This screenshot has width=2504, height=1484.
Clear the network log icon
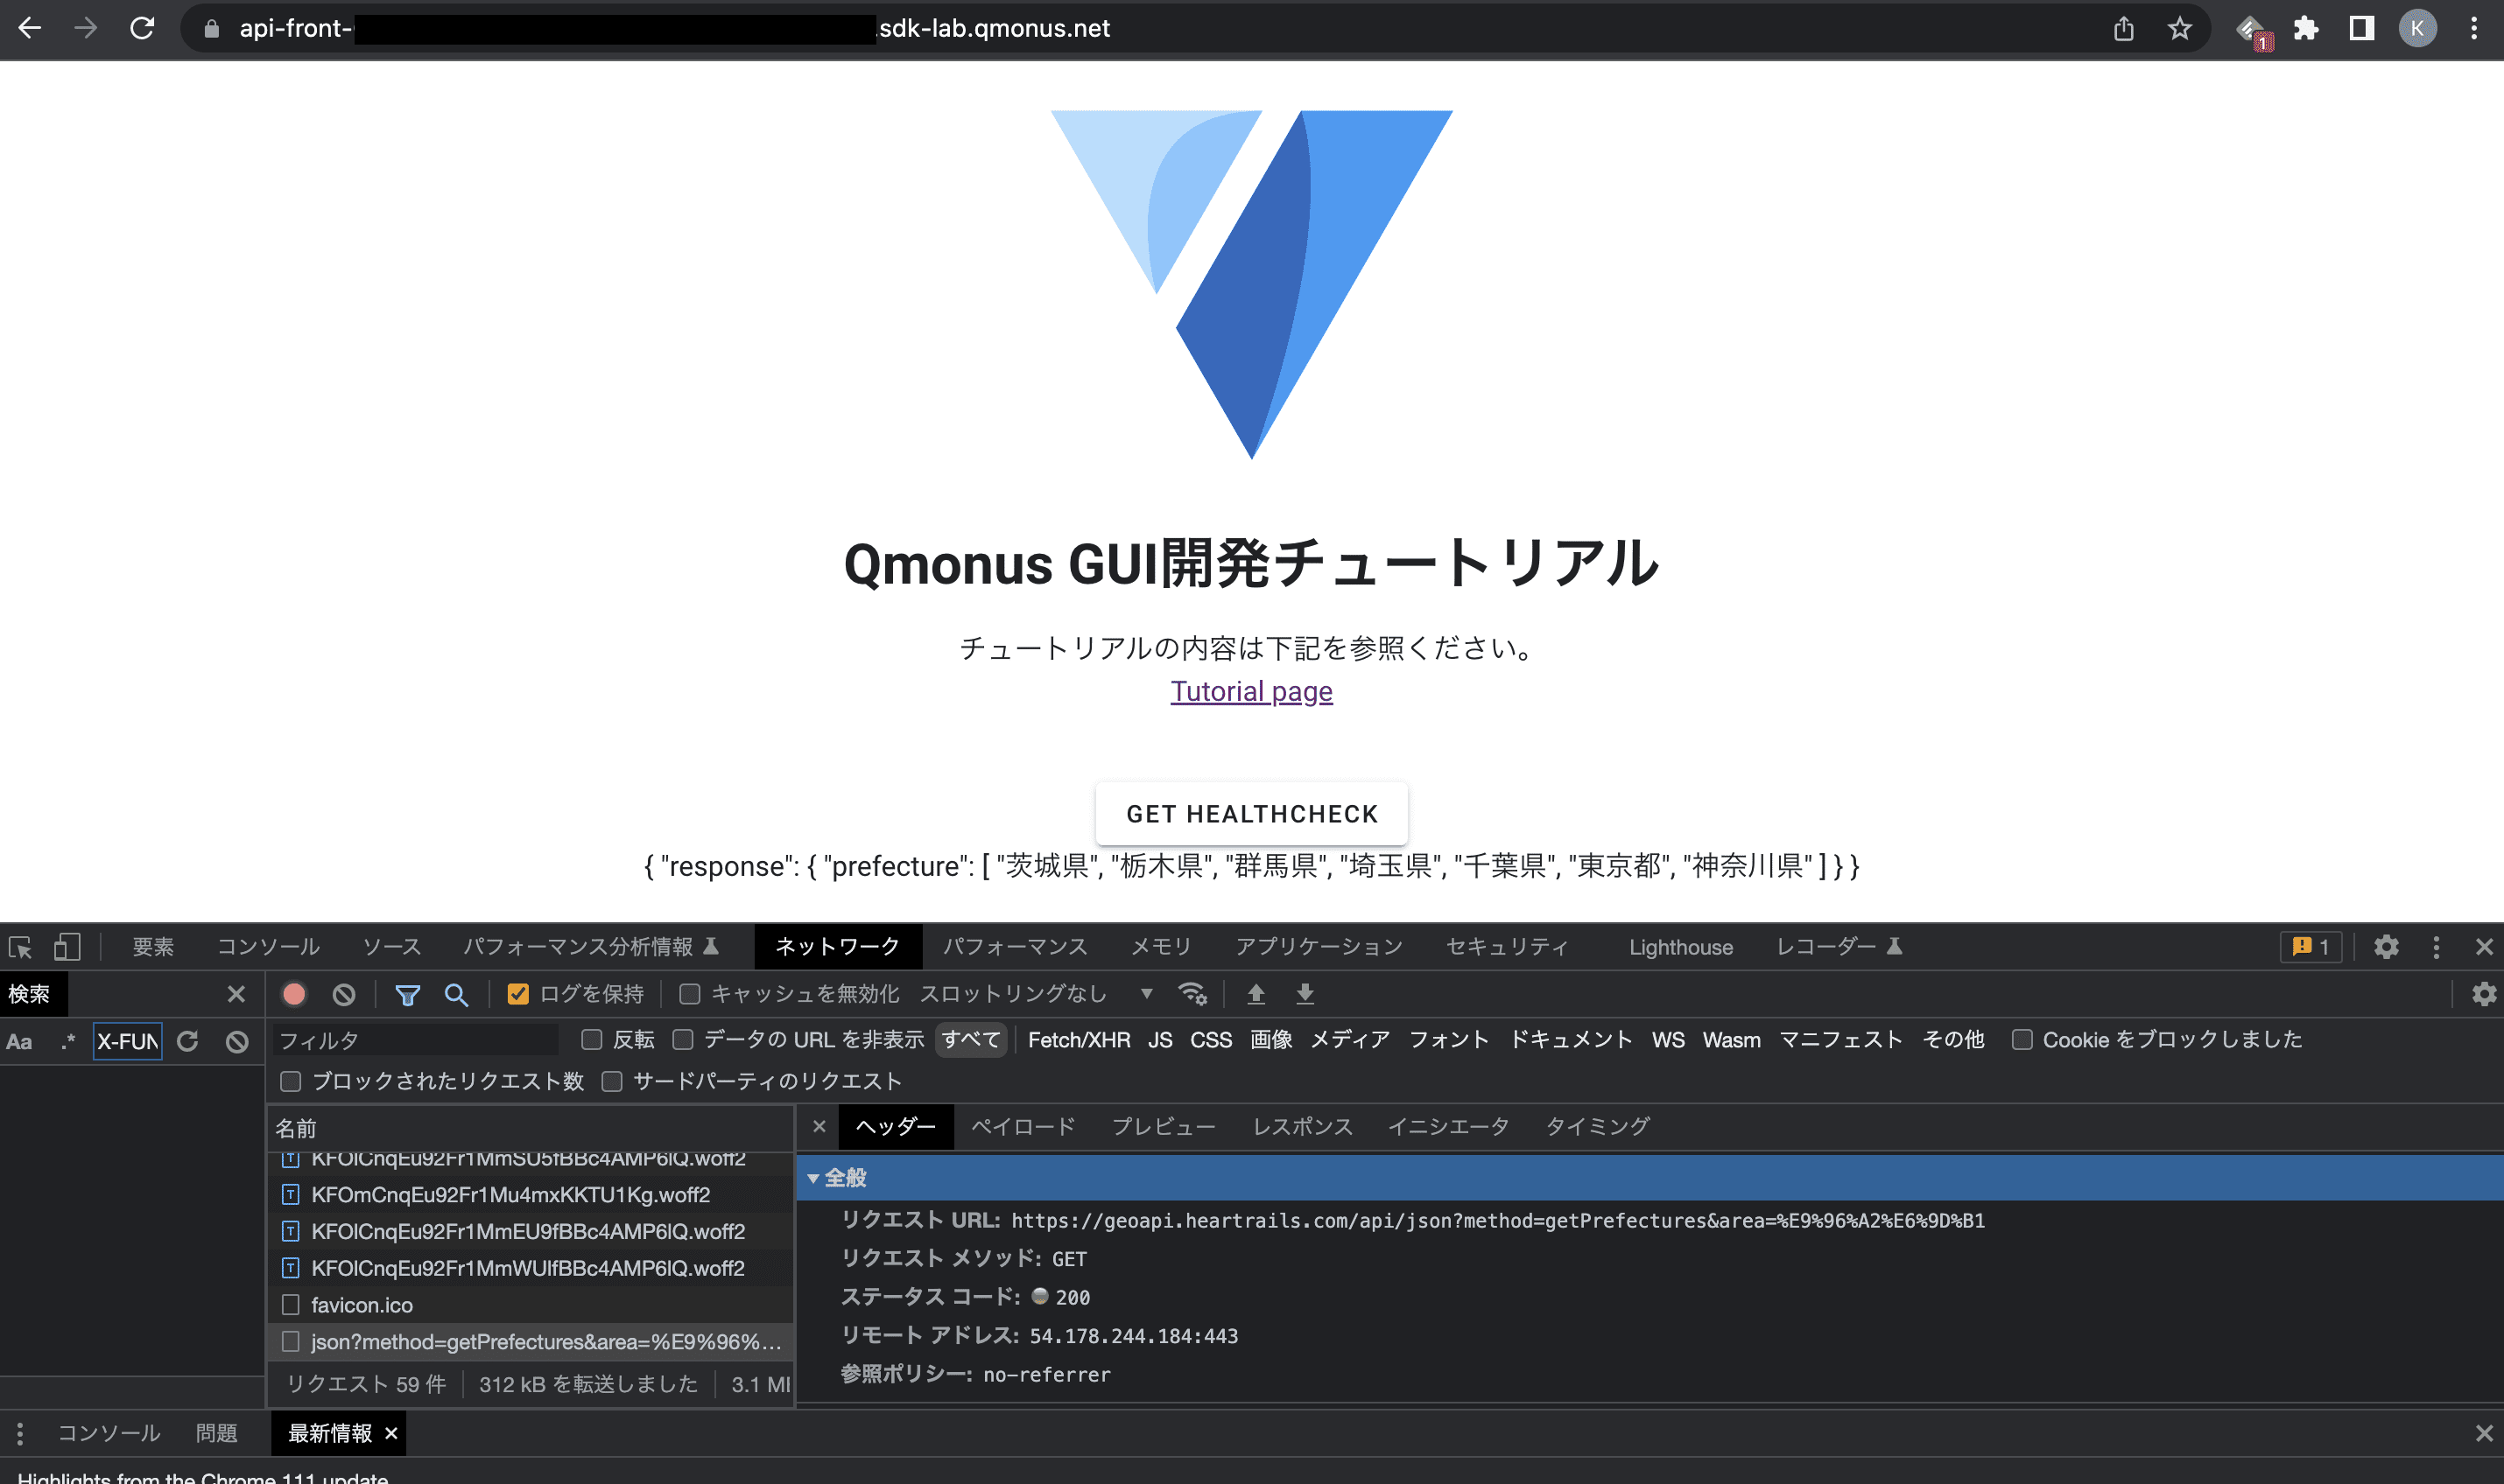coord(344,994)
